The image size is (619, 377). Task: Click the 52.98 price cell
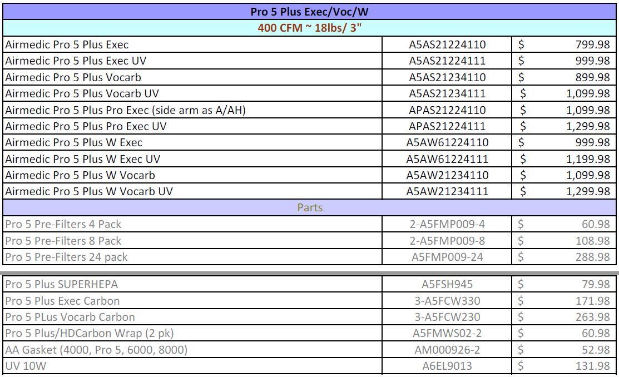click(x=564, y=350)
